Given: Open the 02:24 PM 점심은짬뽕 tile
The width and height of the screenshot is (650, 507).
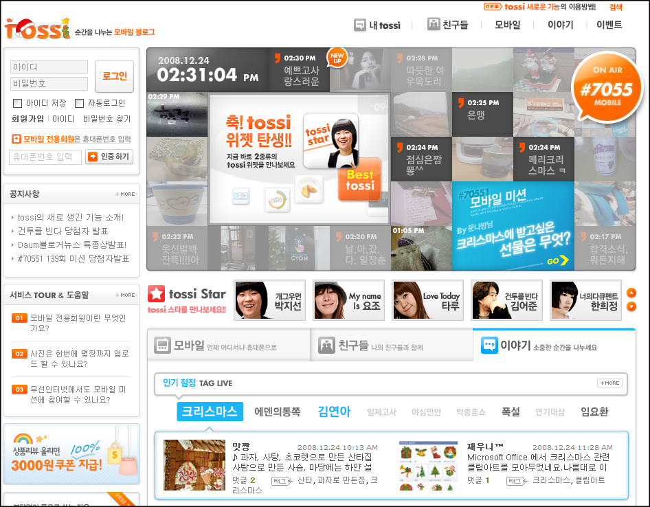Looking at the screenshot, I should pyautogui.click(x=421, y=159).
